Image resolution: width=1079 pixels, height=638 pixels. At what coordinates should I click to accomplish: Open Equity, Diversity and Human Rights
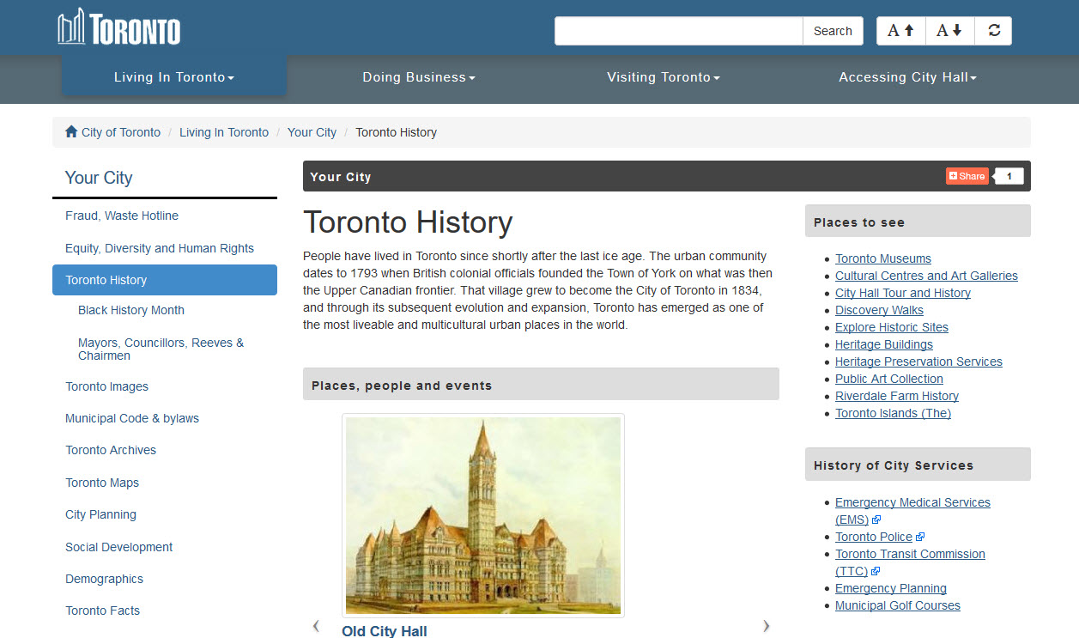160,248
